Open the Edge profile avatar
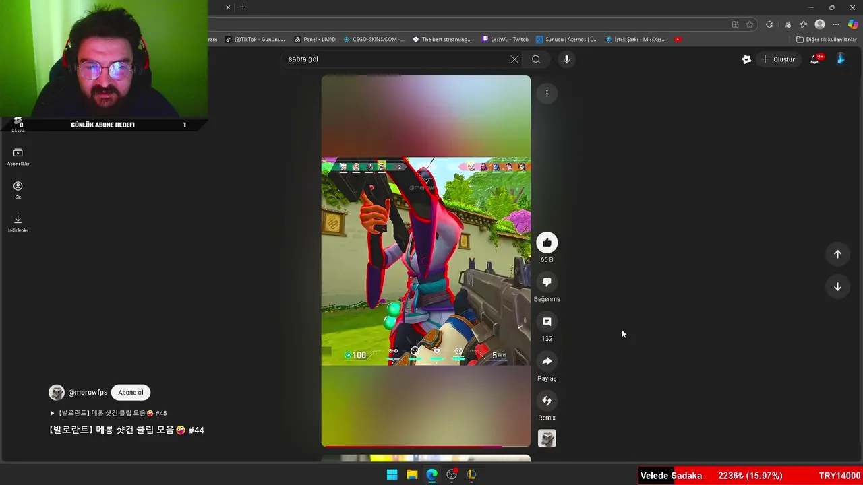 click(820, 24)
